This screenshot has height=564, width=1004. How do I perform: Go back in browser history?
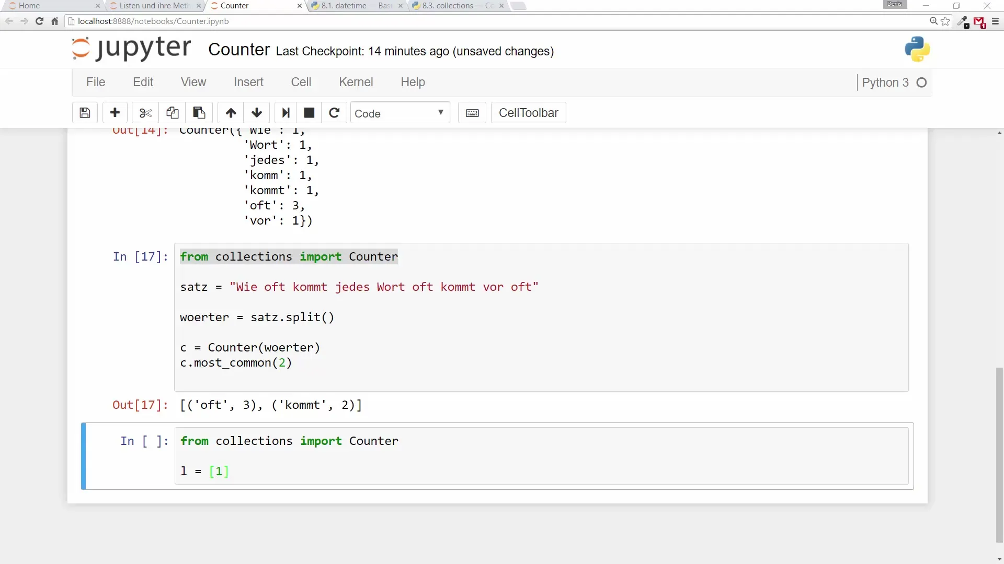[x=9, y=21]
